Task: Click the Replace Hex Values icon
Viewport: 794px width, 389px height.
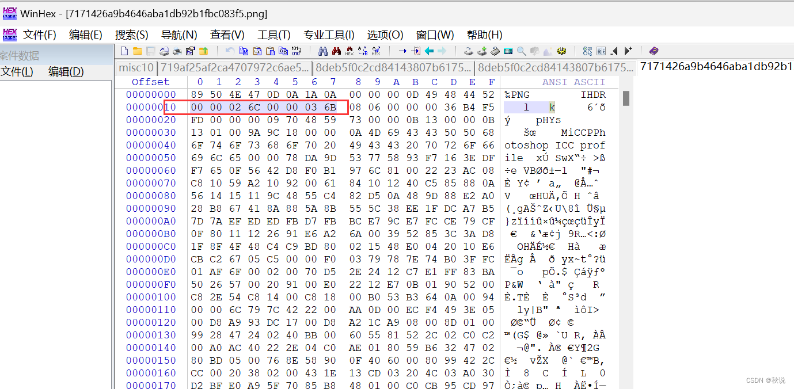Action: pos(376,51)
